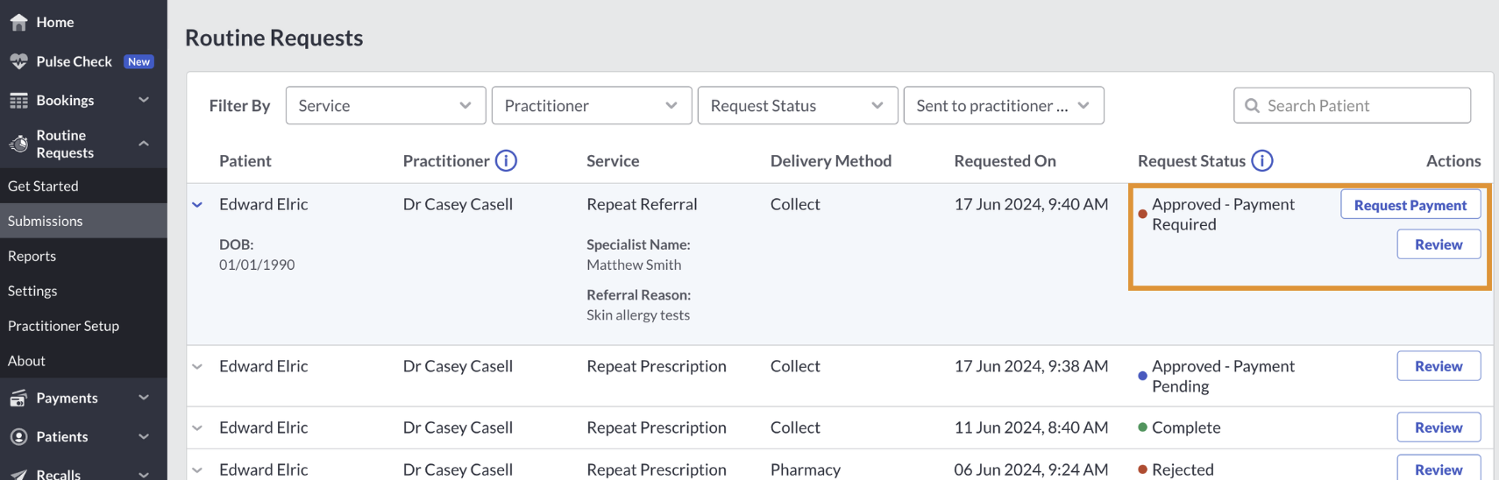Click the Home house icon
The width and height of the screenshot is (1499, 480).
[x=18, y=22]
